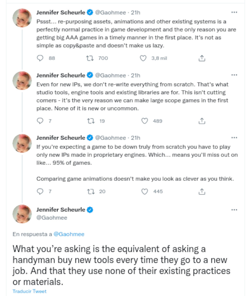Like the tweet with 445 likes

(145, 192)
